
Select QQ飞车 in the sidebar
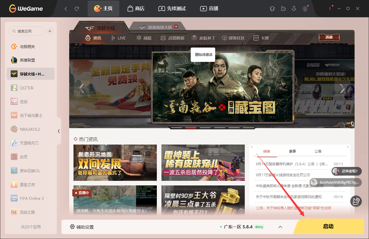click(x=31, y=88)
